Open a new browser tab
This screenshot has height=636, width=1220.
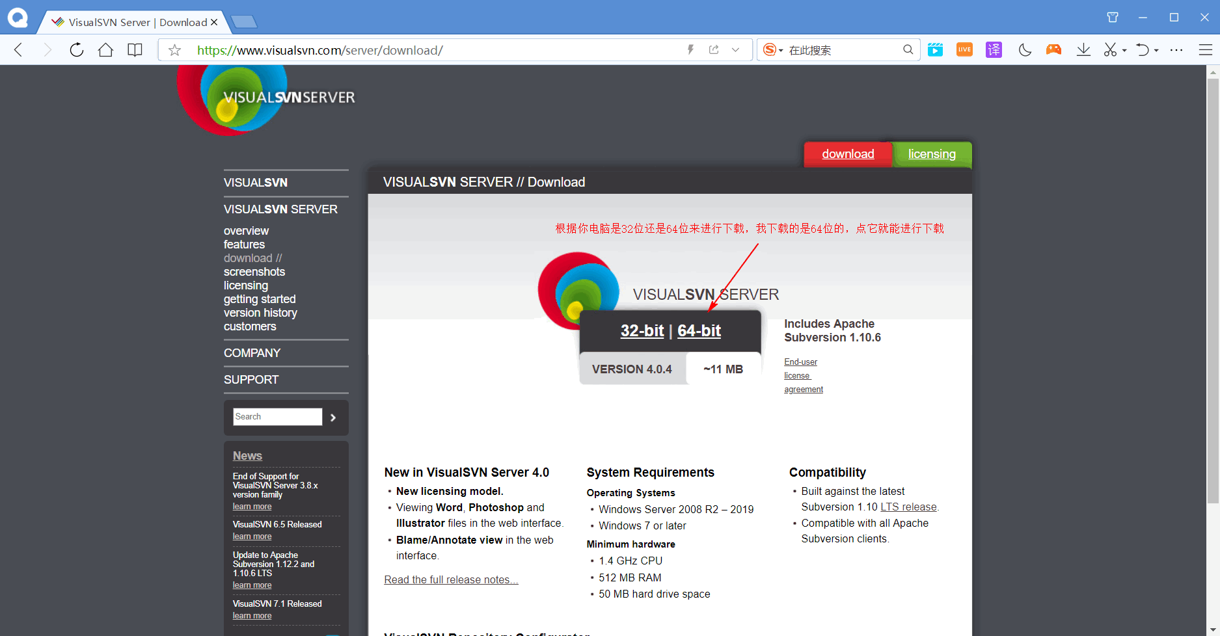click(244, 22)
